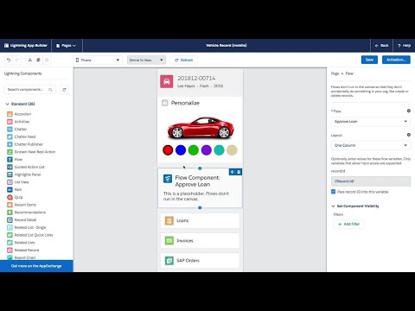Click the Save button
The image size is (415, 311).
[369, 60]
